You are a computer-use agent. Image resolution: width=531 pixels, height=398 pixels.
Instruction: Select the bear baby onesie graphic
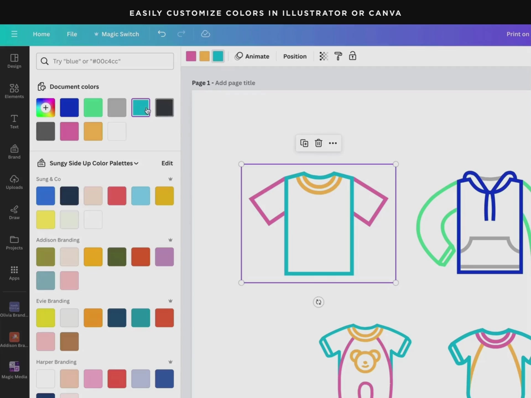(x=365, y=361)
